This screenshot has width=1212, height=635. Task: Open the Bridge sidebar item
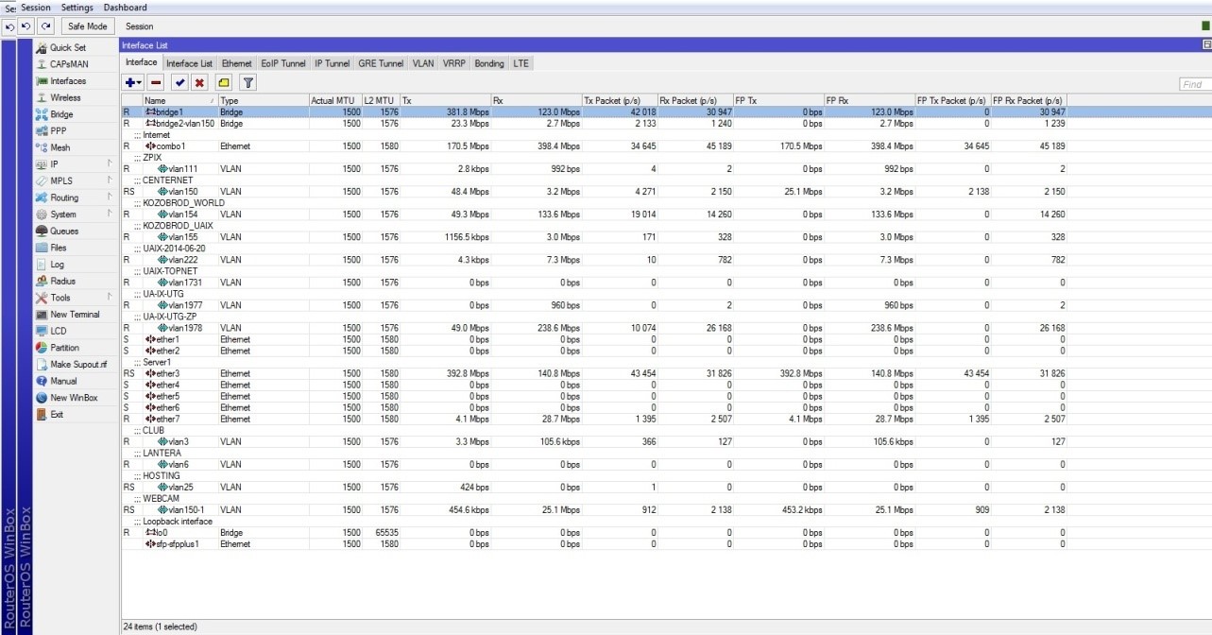(60, 114)
